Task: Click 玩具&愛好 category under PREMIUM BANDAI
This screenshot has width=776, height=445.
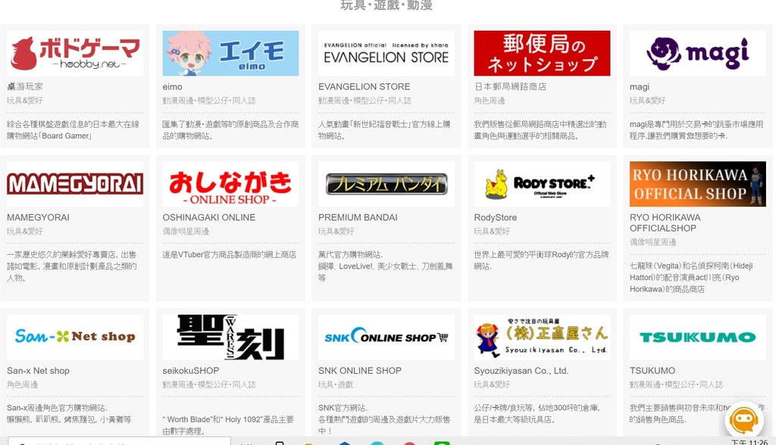Action: pos(336,231)
